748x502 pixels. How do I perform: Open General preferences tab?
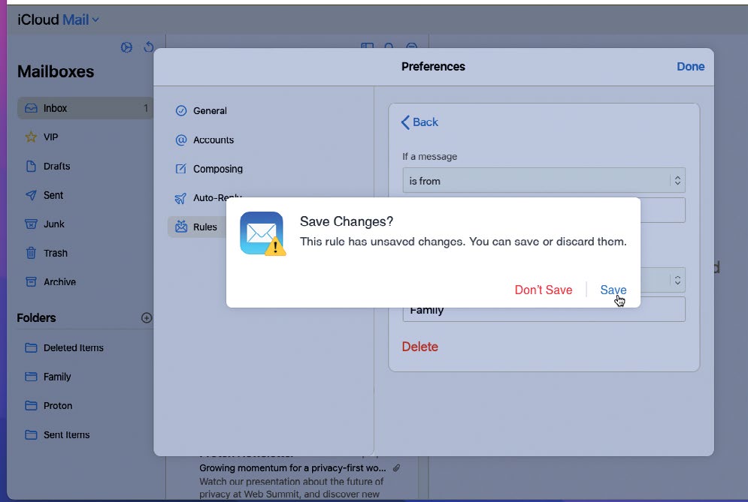(x=209, y=111)
